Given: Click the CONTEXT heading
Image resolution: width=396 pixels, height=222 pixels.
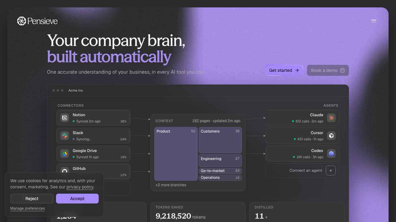Looking at the screenshot, I should point(164,121).
